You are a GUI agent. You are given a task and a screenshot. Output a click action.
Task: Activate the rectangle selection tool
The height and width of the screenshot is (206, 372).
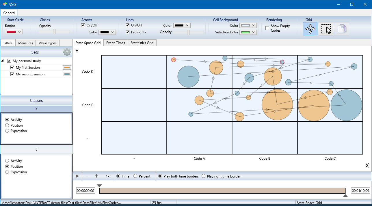(x=326, y=29)
